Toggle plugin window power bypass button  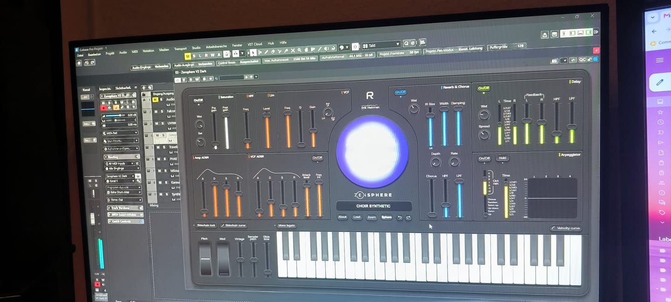178,80
